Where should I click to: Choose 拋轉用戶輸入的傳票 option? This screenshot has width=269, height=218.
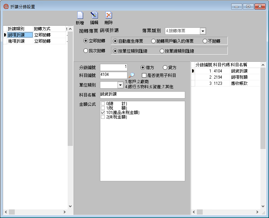(153, 41)
